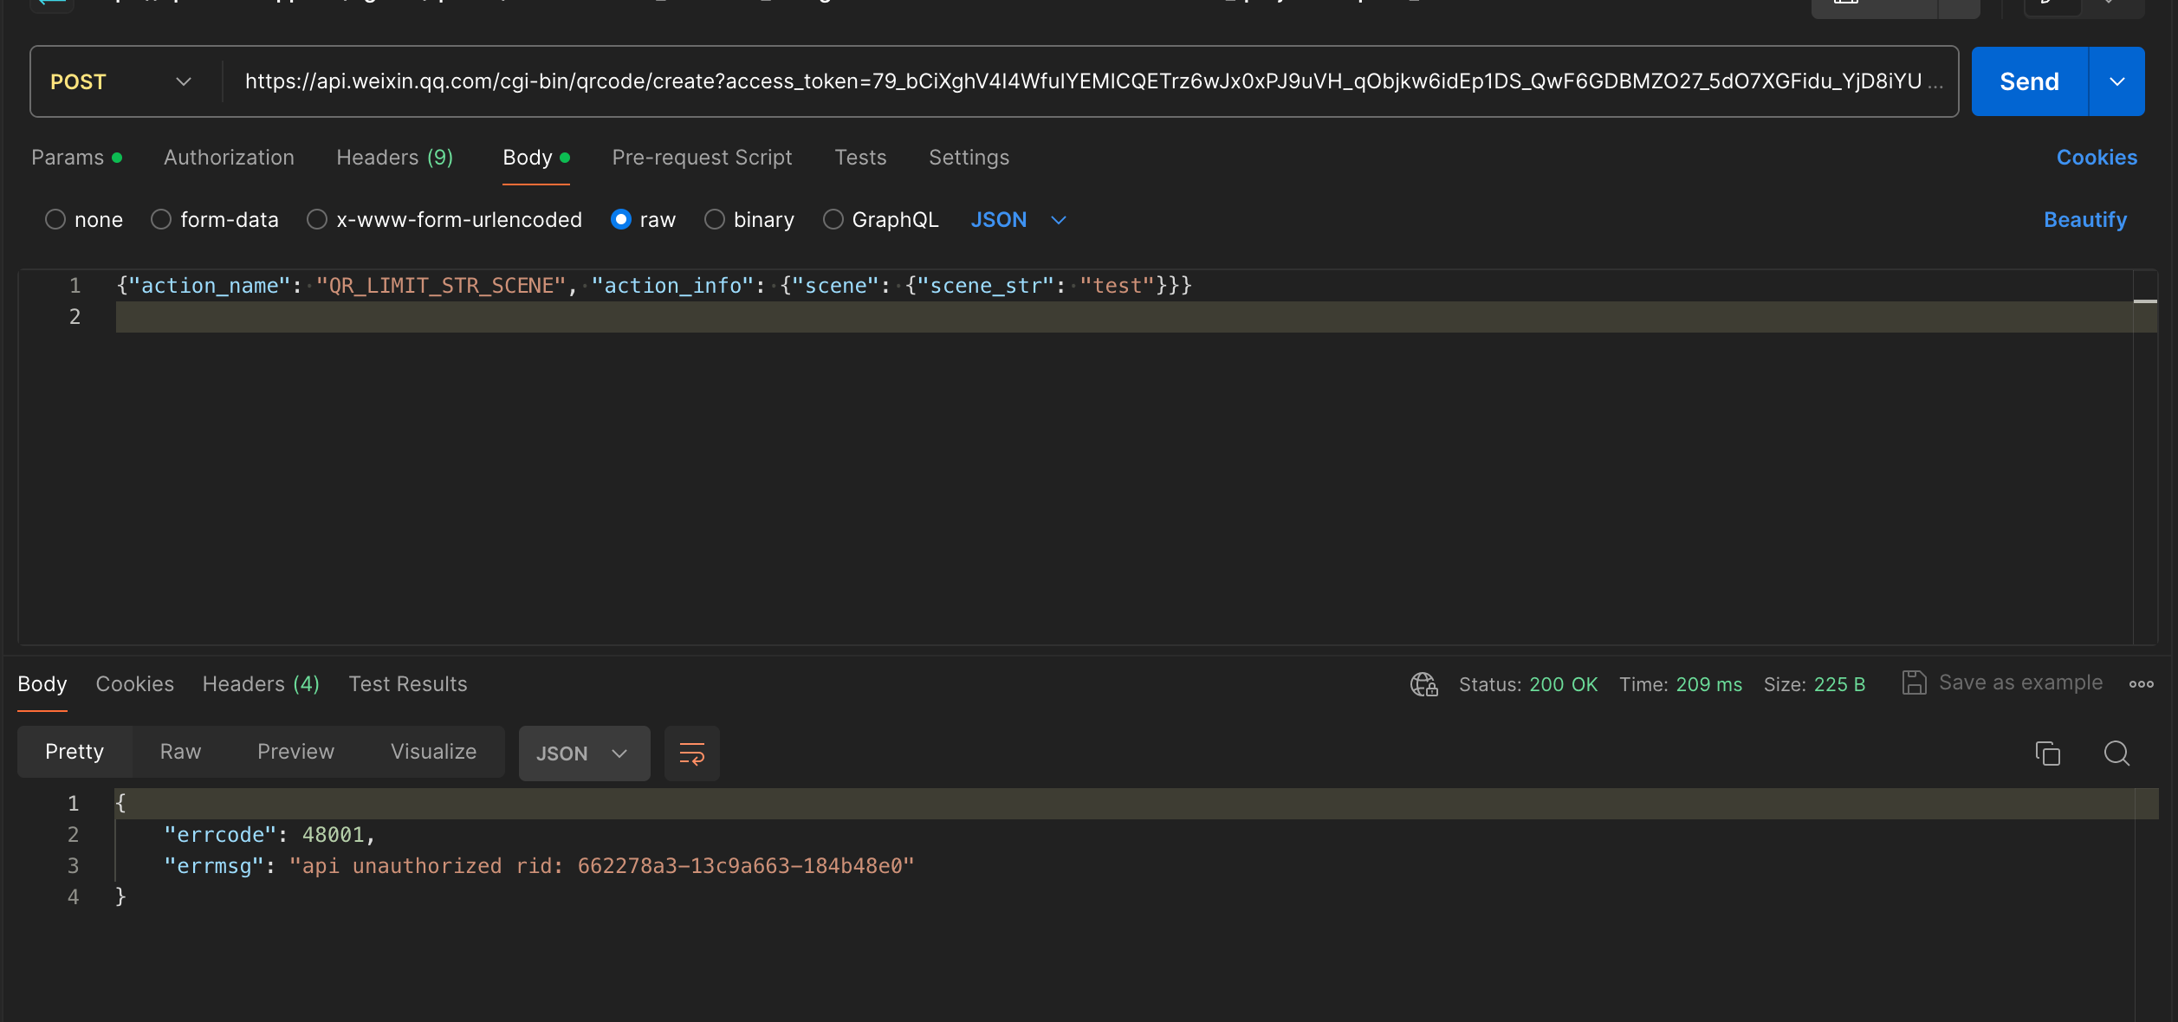Select the none body type radio

pos(55,220)
